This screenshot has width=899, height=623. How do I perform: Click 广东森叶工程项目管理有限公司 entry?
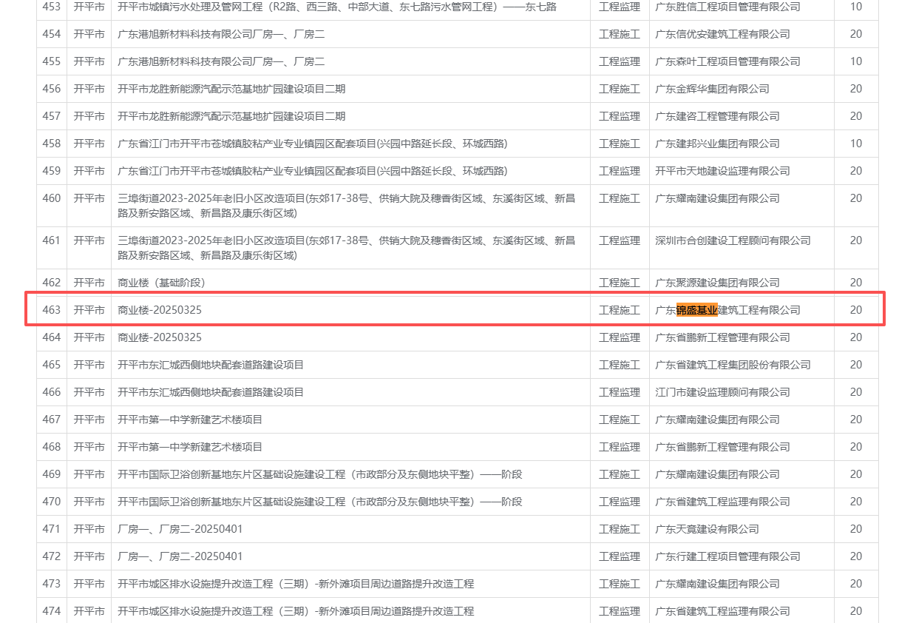[x=727, y=61]
